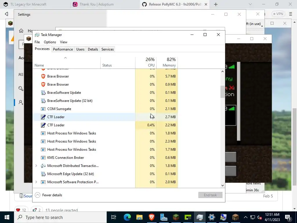Click the COM Surrogate process icon

pos(43,109)
